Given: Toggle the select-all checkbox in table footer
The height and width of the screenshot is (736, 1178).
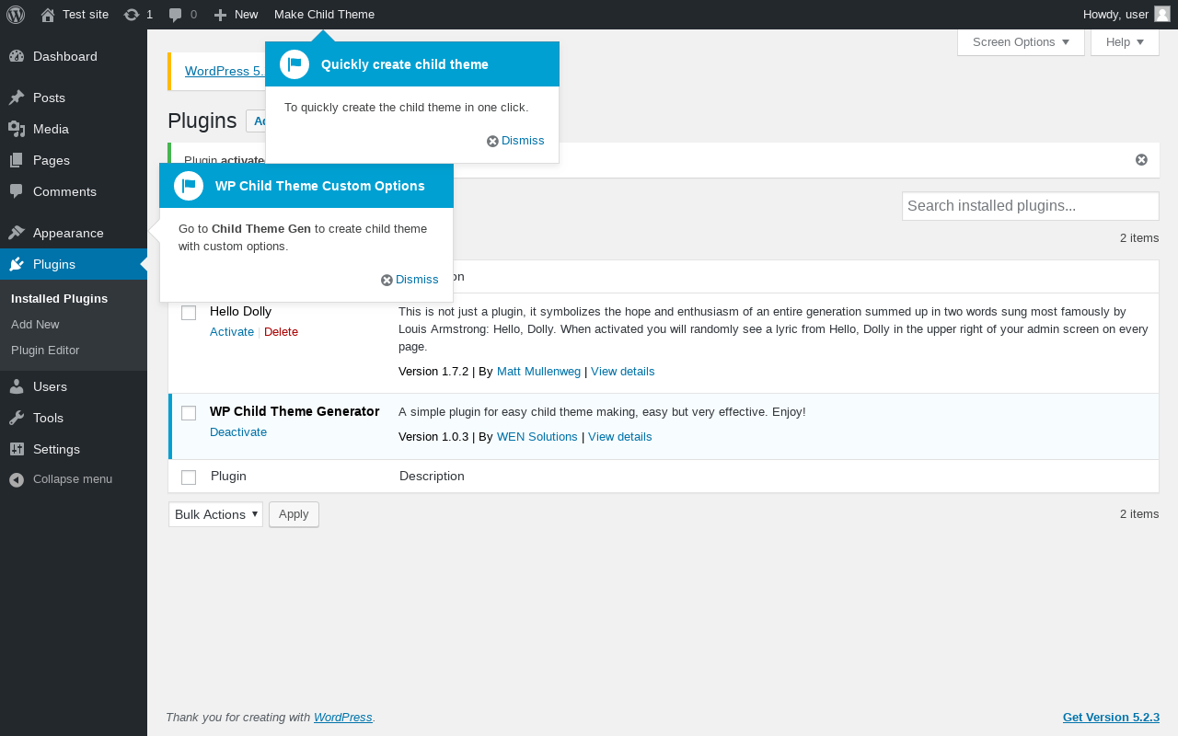Looking at the screenshot, I should click(x=189, y=477).
